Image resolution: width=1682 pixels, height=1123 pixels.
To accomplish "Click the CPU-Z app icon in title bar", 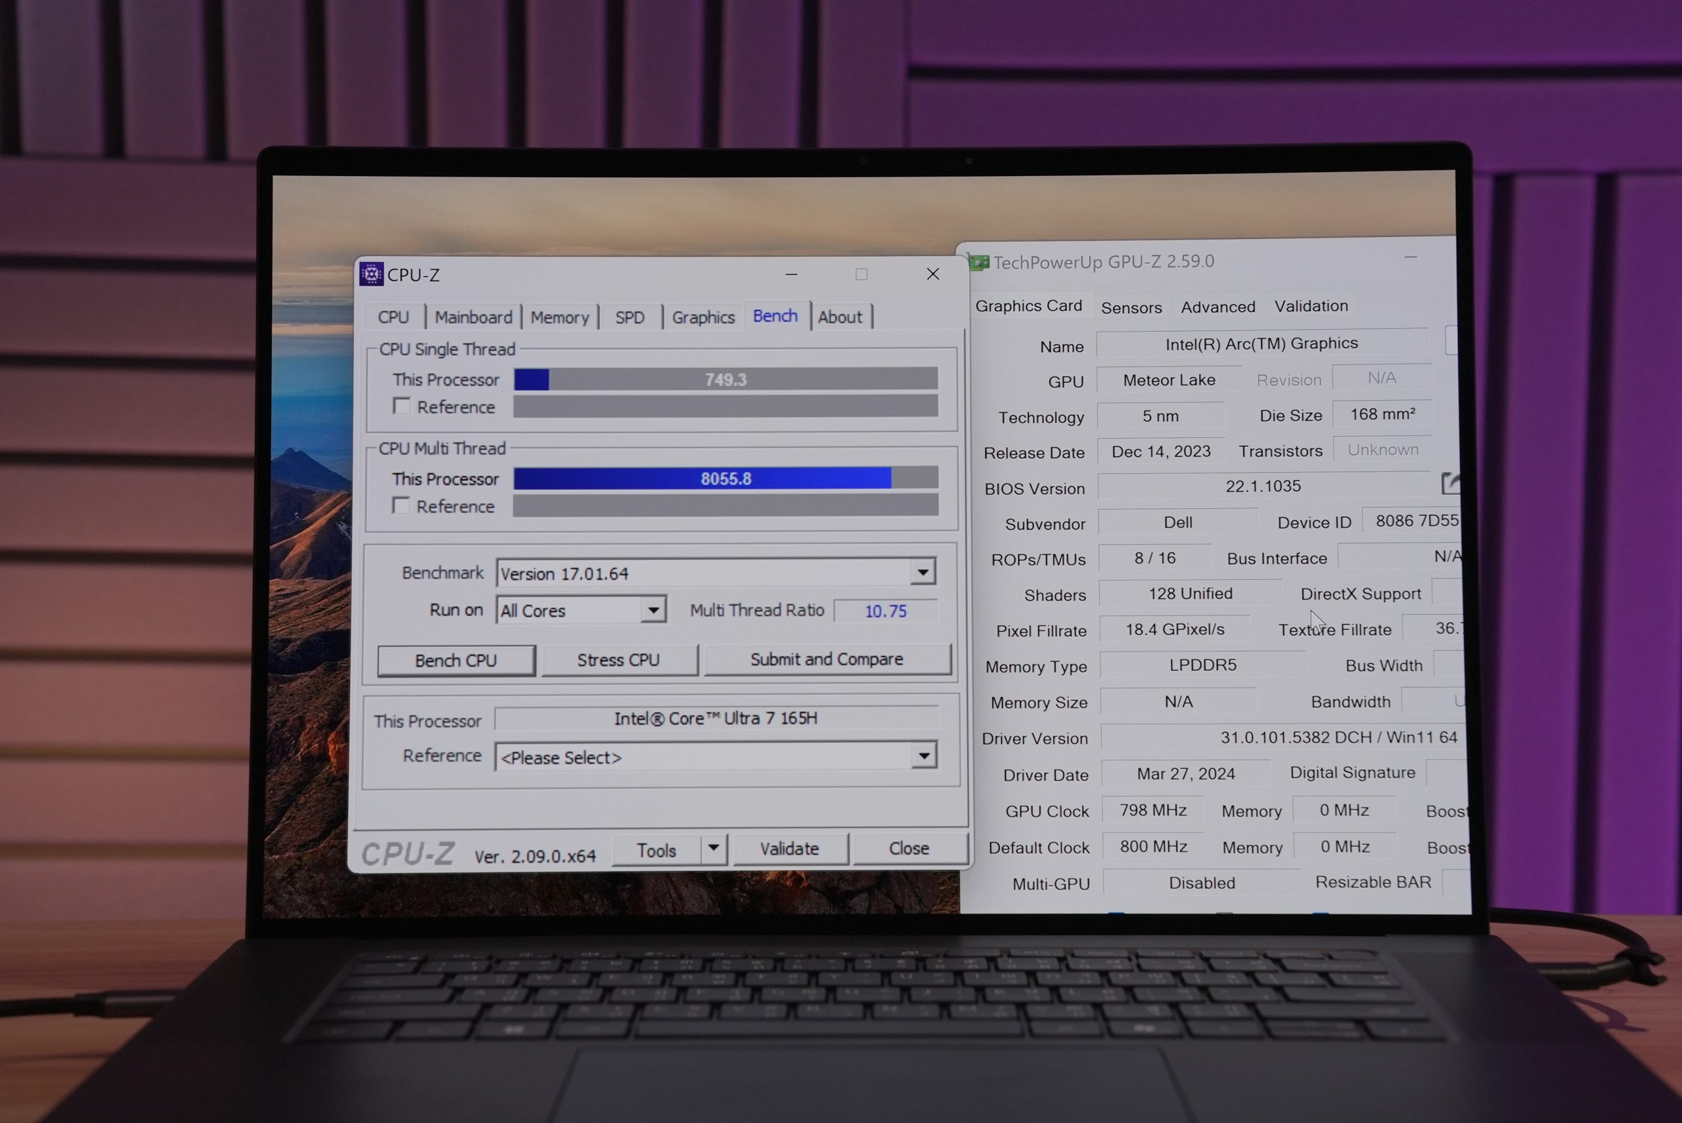I will pos(371,275).
